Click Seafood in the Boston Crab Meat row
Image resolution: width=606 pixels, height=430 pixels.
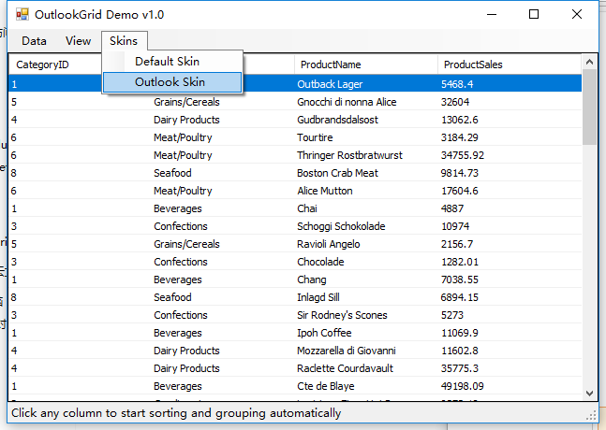(x=172, y=173)
